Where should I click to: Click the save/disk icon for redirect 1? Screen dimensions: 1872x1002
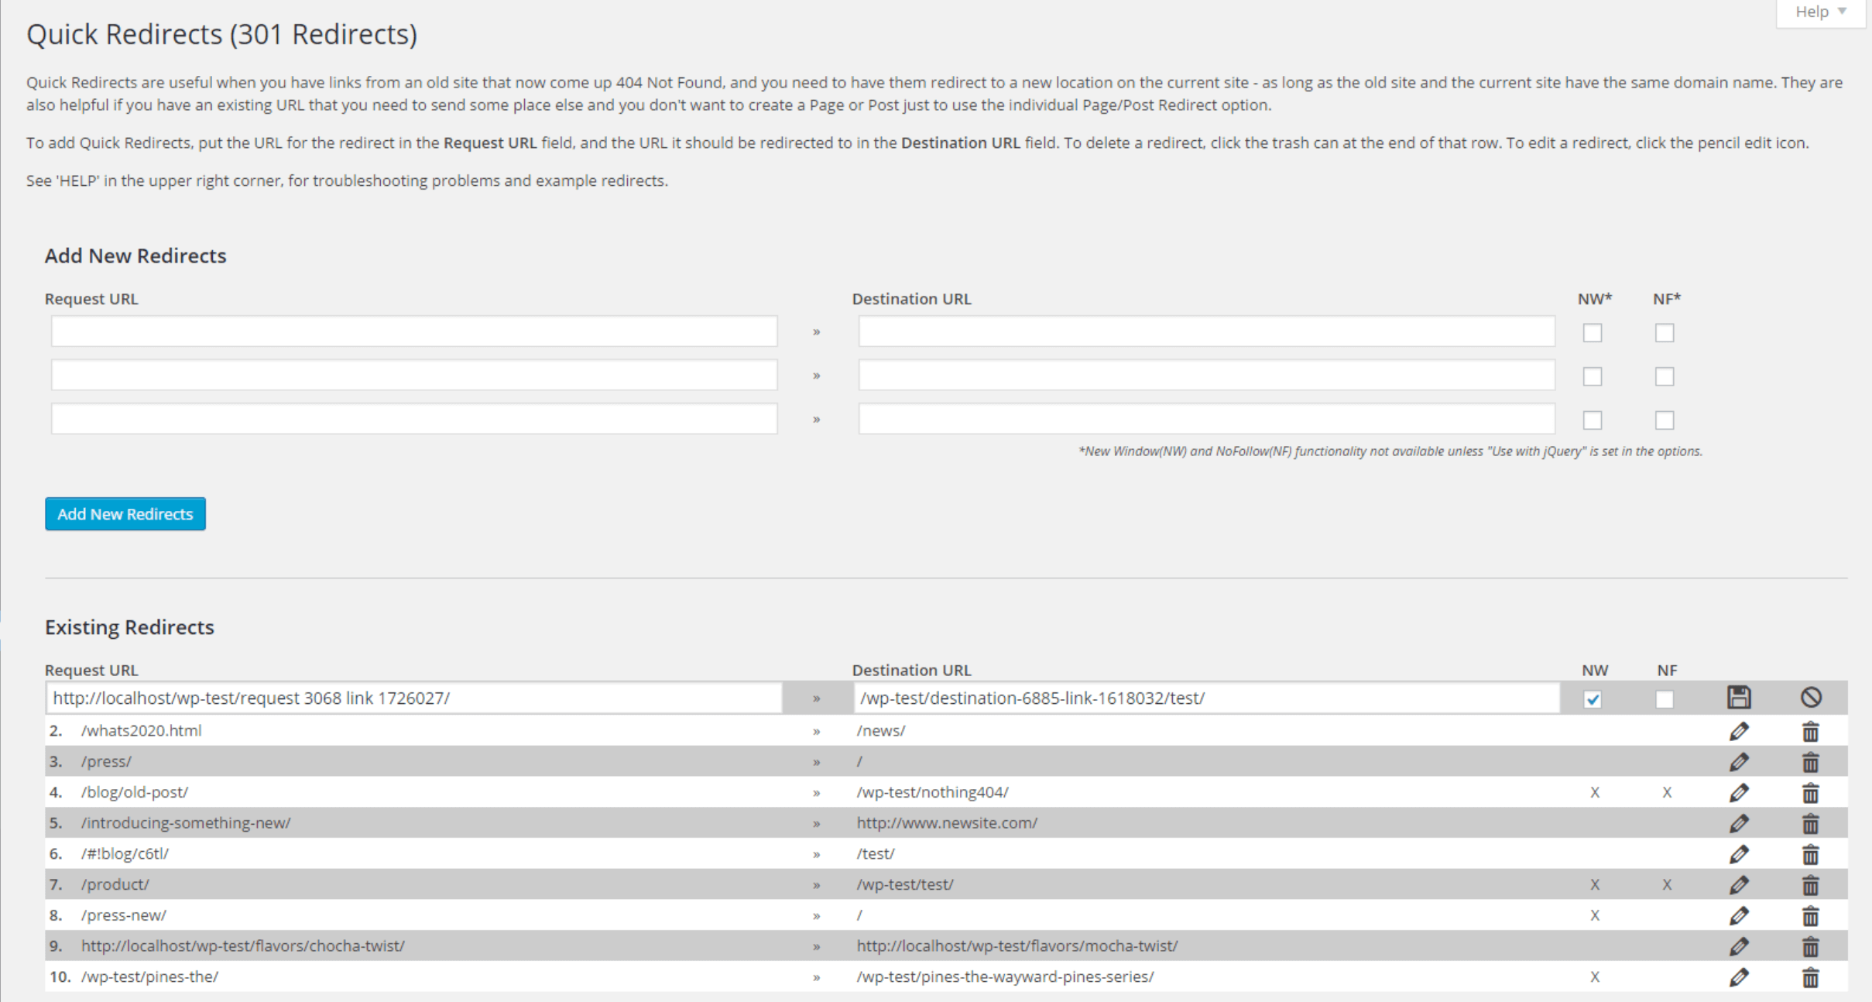click(x=1740, y=696)
